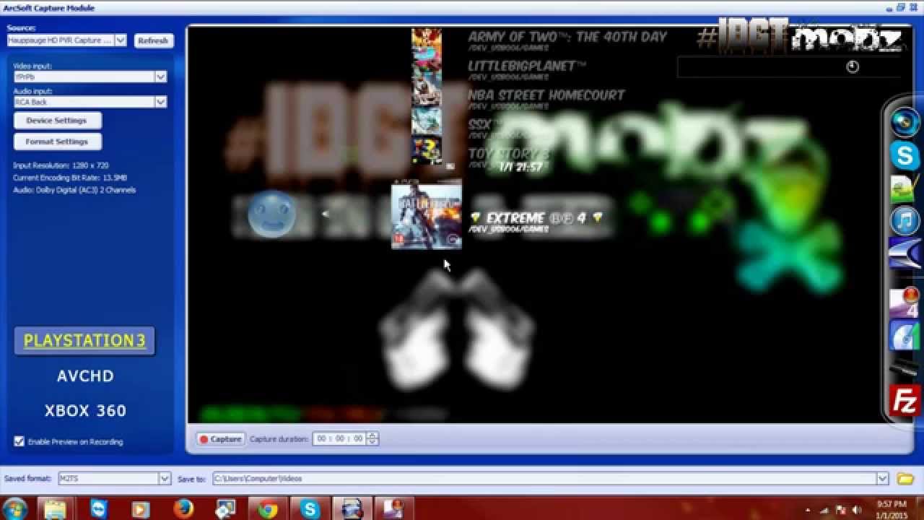Open Windows Explorer from the taskbar
Image resolution: width=924 pixels, height=520 pixels.
56,509
